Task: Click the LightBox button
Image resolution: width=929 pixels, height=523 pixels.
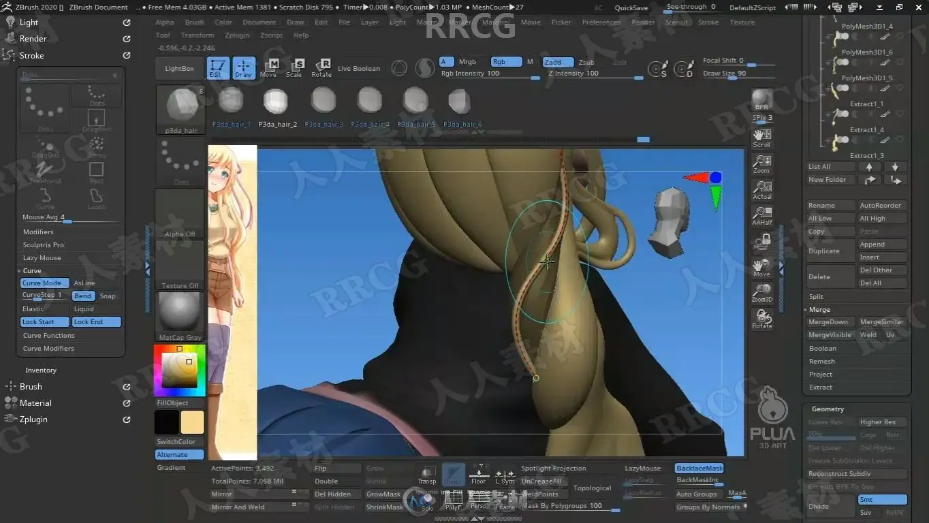Action: pyautogui.click(x=180, y=69)
